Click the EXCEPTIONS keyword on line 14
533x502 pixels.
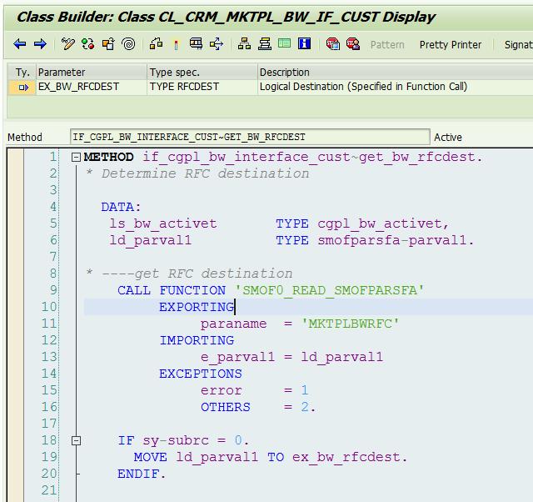point(201,374)
